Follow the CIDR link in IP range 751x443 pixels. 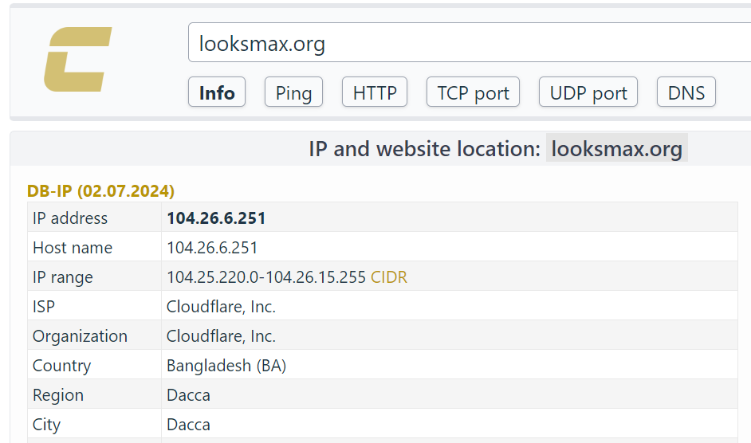coord(389,277)
